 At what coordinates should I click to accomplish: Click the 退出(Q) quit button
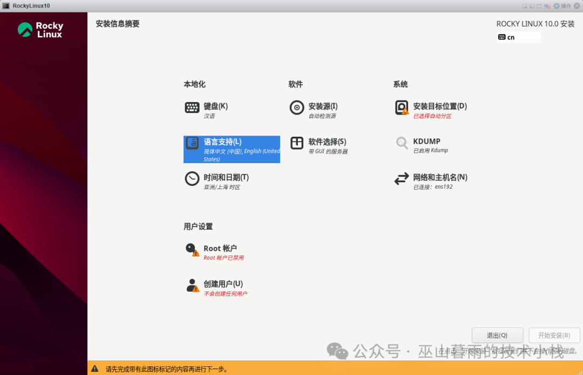click(x=497, y=335)
